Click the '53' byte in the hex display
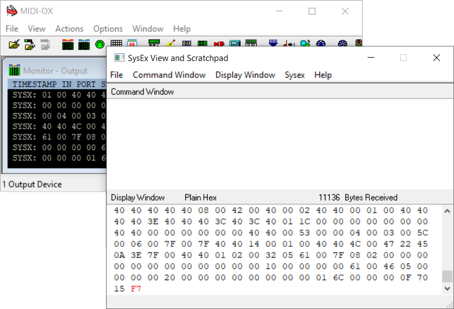This screenshot has height=309, width=454. pyautogui.click(x=304, y=233)
